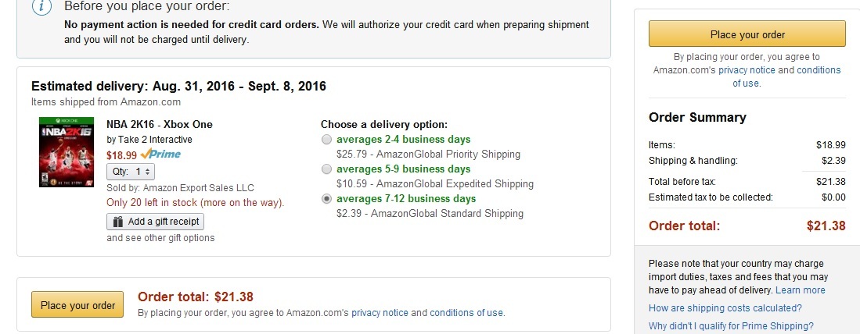
Task: Open the bottom privacy notice link
Action: 380,313
